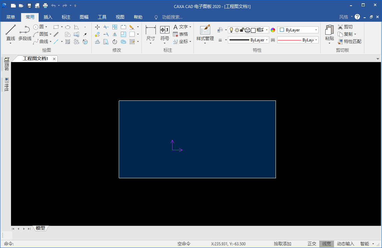Switch to the 插入 ribbon tab

coord(48,17)
